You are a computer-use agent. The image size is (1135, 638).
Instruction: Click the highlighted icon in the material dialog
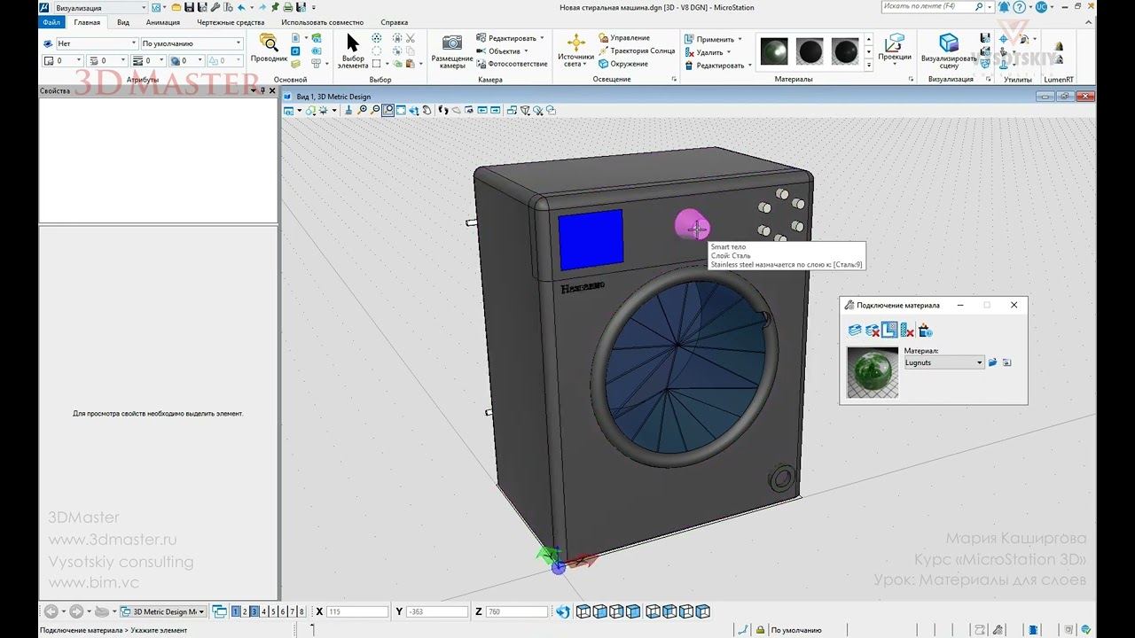[x=889, y=331]
